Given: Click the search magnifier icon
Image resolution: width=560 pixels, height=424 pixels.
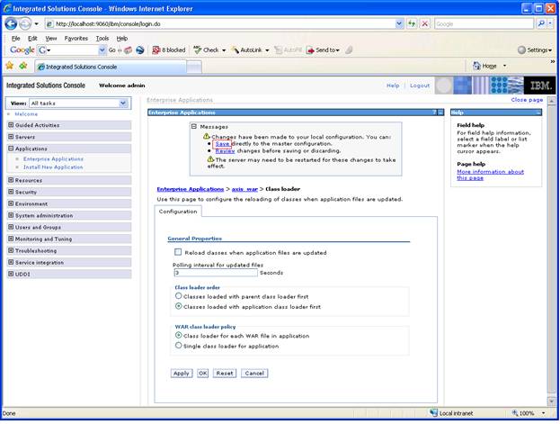Looking at the screenshot, I should point(541,23).
